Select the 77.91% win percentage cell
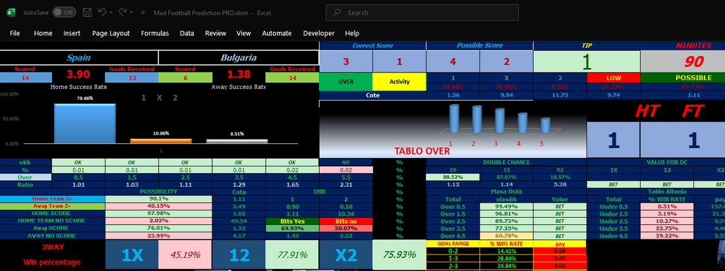Image resolution: width=725 pixels, height=271 pixels. pyautogui.click(x=292, y=255)
